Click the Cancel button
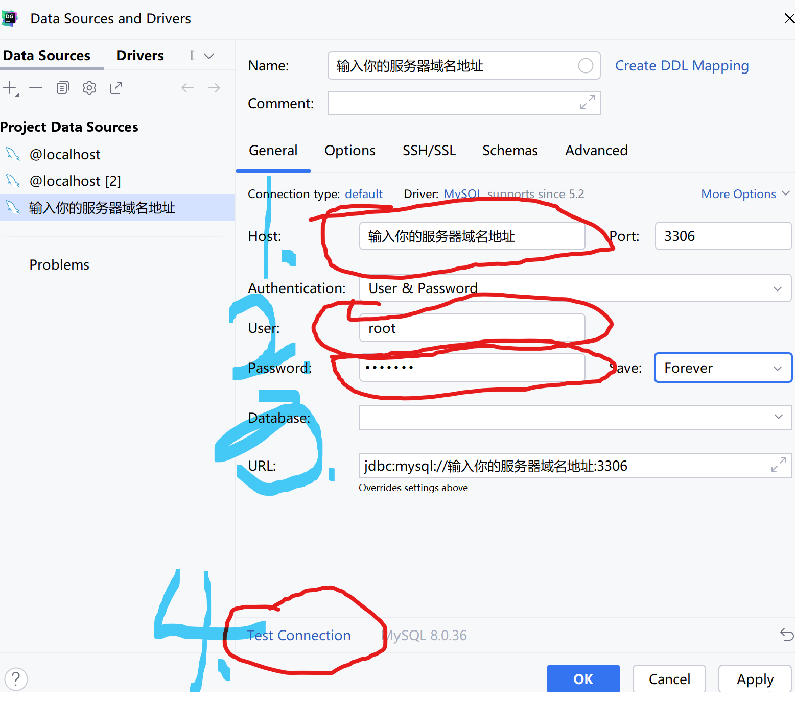This screenshot has height=704, width=795. [669, 679]
